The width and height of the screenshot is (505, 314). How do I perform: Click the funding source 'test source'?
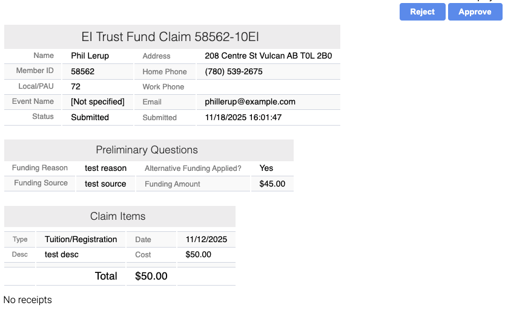(x=105, y=184)
